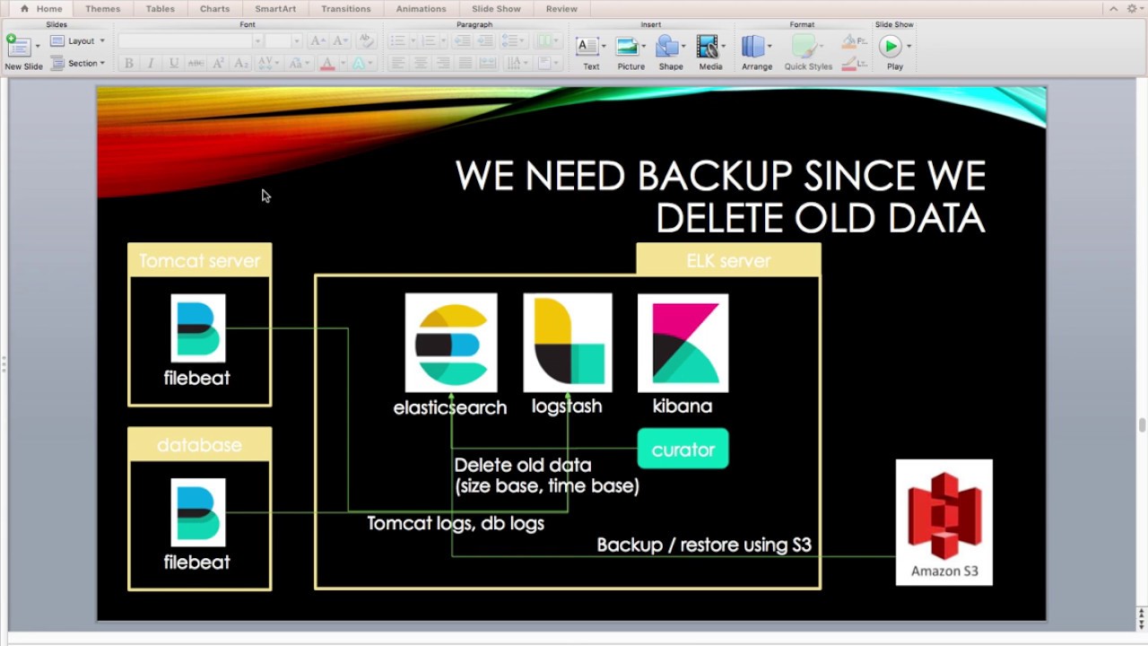Screen dimensions: 1148x646
Task: Go to the Animations tab
Action: click(422, 8)
